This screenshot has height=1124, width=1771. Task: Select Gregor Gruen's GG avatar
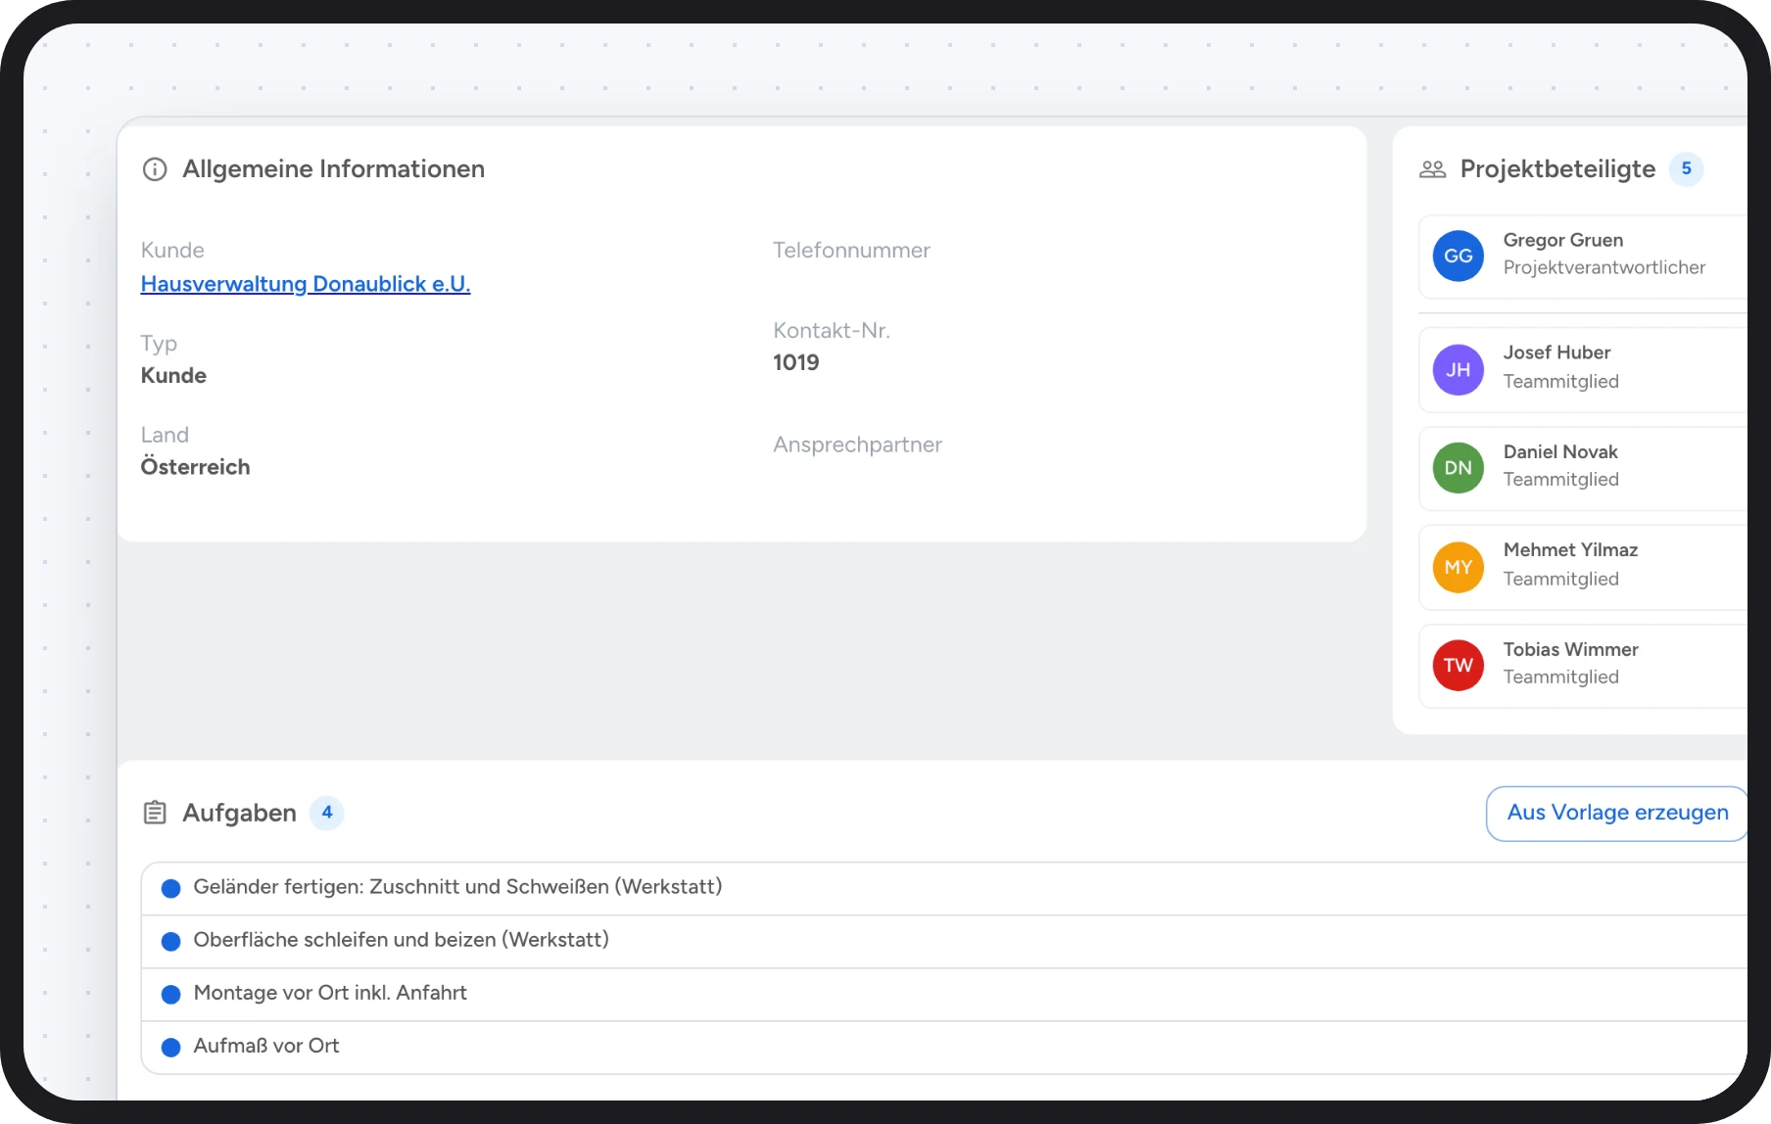(1458, 257)
